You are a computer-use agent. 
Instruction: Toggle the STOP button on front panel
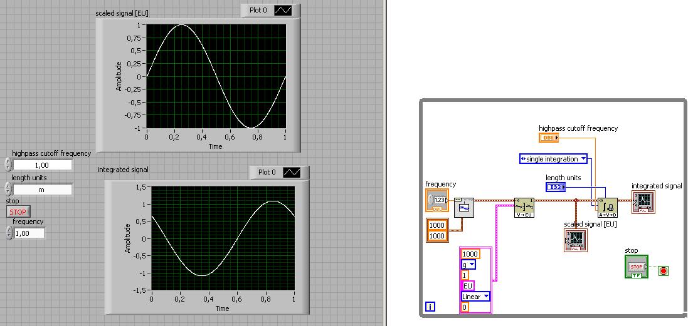[19, 211]
